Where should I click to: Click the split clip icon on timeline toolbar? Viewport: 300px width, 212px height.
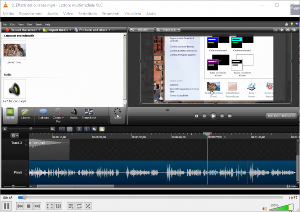point(87,129)
